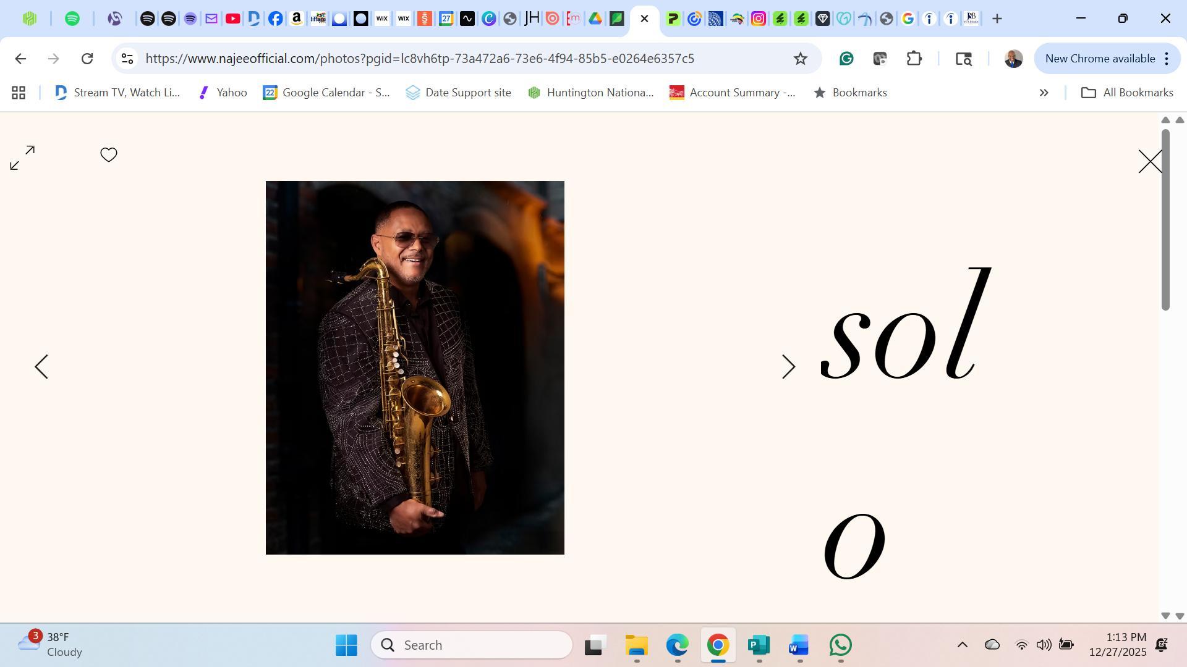Bookmark this page with star icon

coord(801,59)
